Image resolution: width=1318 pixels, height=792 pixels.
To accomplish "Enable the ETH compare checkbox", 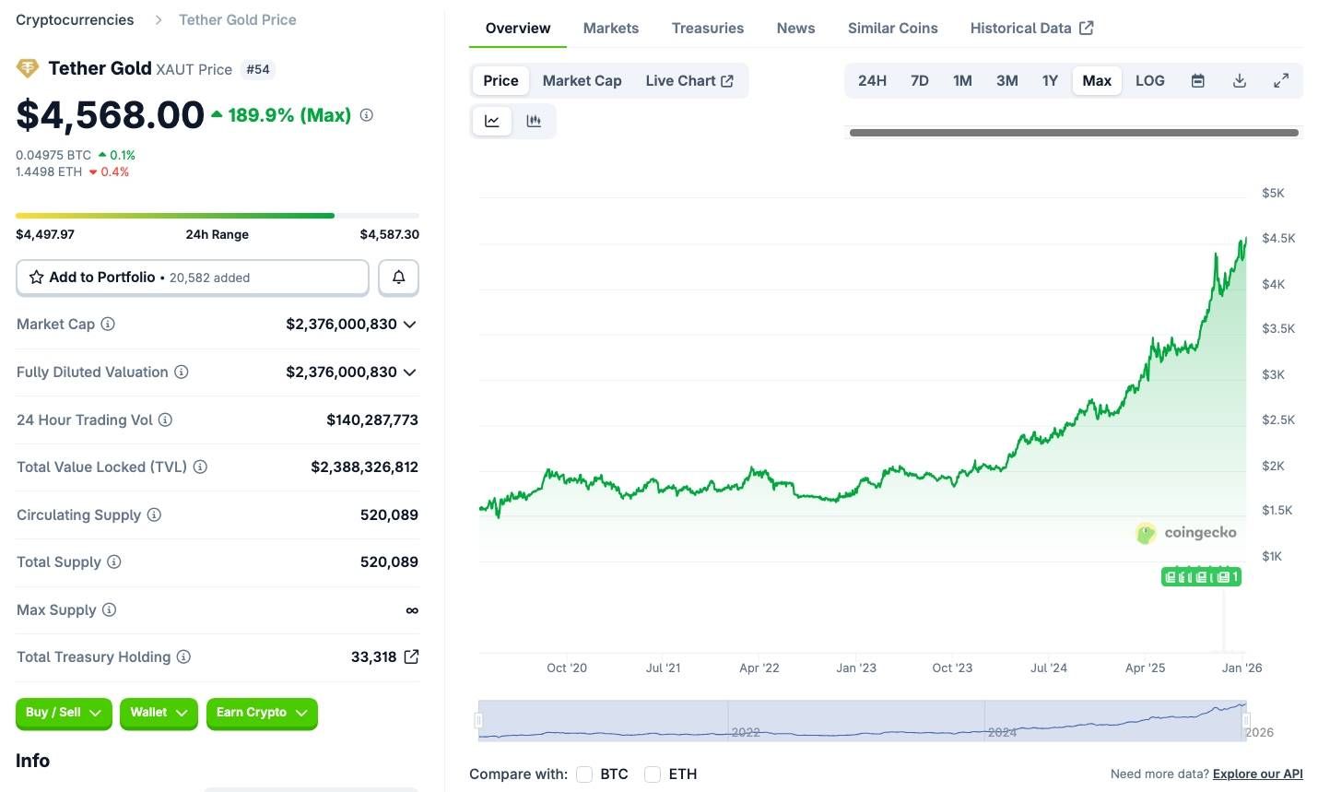I will pyautogui.click(x=653, y=774).
